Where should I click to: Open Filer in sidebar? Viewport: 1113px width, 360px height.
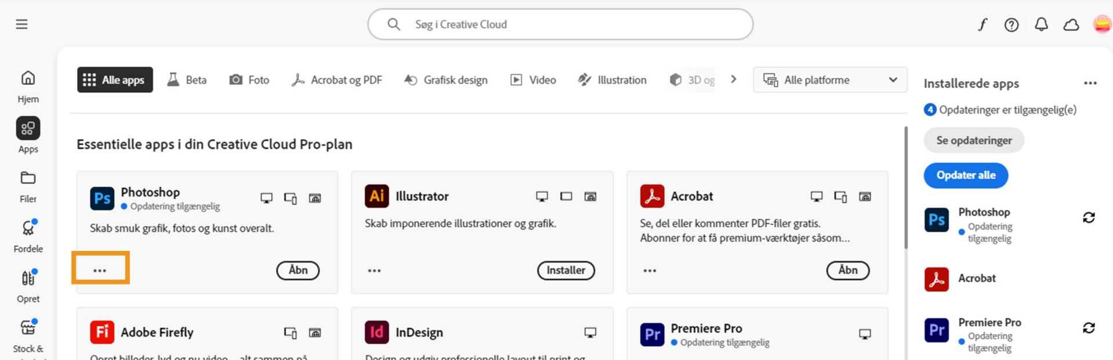pyautogui.click(x=28, y=187)
